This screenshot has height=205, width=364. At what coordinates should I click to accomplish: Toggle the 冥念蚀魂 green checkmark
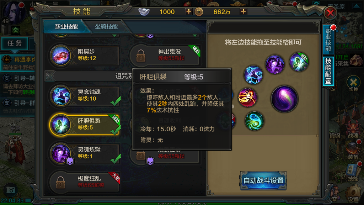click(x=116, y=101)
